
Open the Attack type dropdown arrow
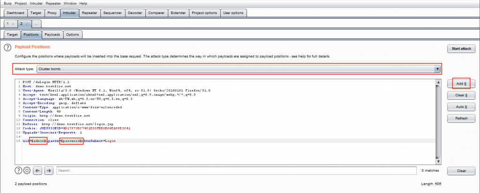tap(437, 69)
